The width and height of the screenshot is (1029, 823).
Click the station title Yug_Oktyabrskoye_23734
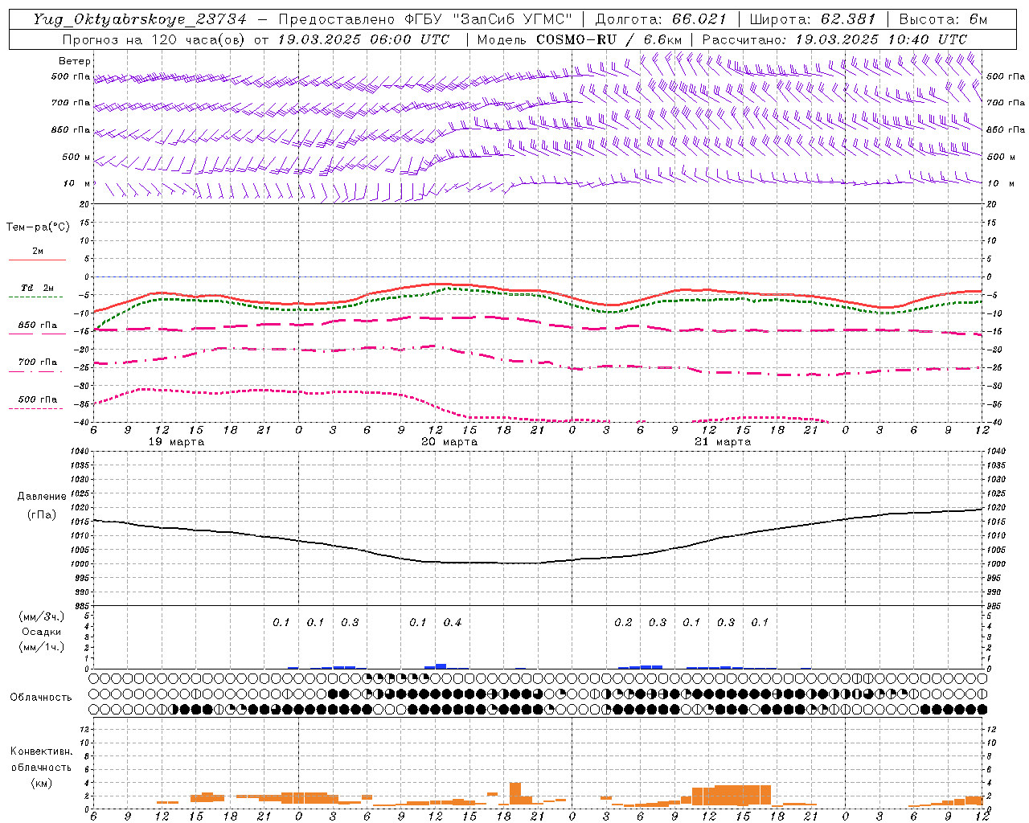[x=140, y=19]
